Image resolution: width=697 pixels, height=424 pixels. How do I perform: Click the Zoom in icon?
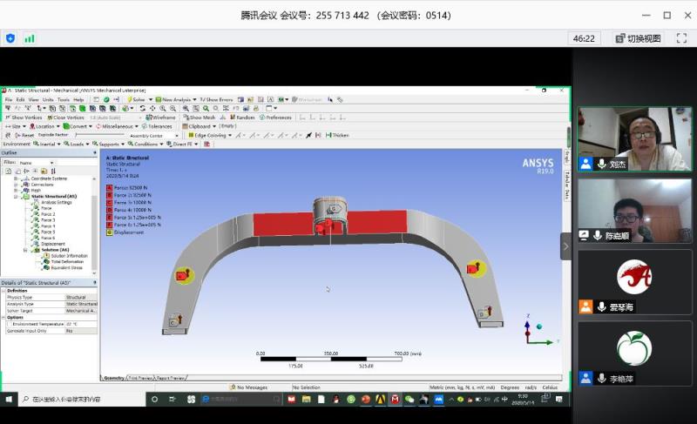163,108
